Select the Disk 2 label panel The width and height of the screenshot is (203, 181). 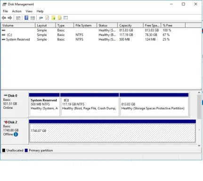(15, 131)
